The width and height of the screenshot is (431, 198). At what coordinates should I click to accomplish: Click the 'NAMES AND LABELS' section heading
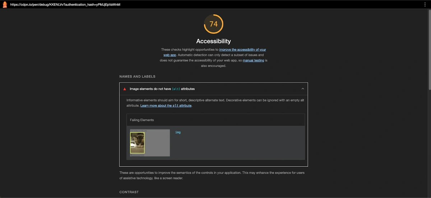coord(137,76)
